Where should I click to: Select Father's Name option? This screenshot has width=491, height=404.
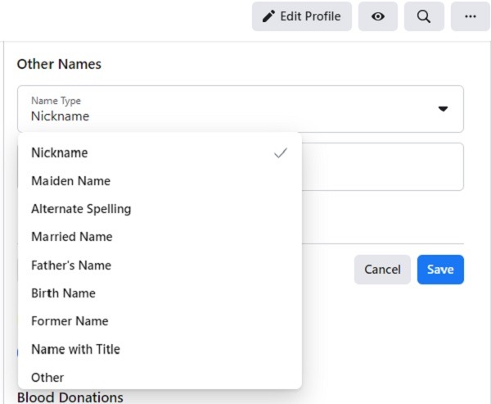[x=160, y=266]
